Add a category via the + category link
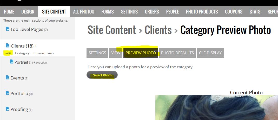Image resolution: width=278 pixels, height=120 pixels. [x=22, y=53]
